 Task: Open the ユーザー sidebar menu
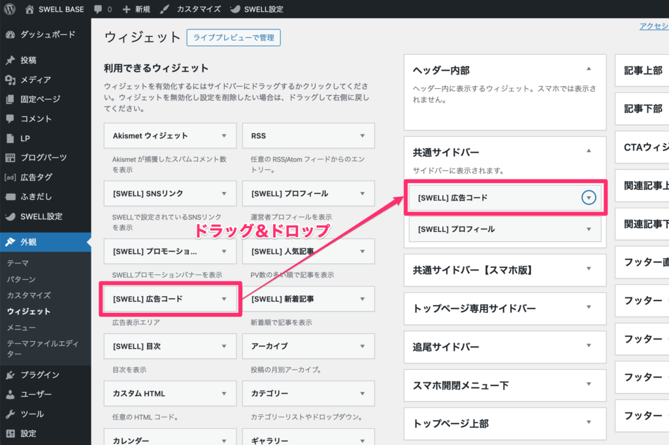[35, 395]
